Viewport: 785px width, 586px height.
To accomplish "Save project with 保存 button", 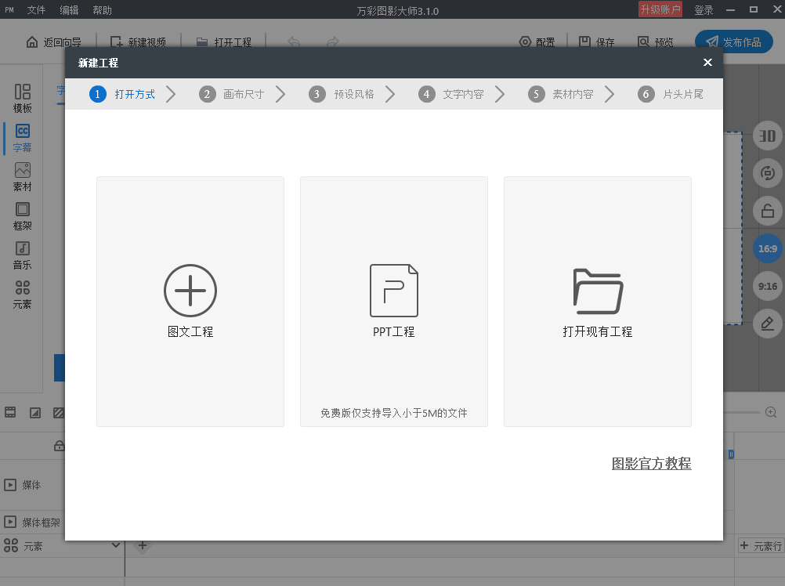I will pos(596,42).
